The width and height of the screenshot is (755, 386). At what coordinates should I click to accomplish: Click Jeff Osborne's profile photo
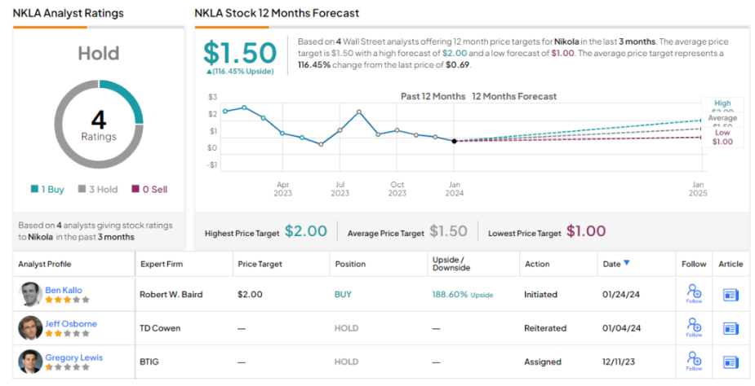31,327
